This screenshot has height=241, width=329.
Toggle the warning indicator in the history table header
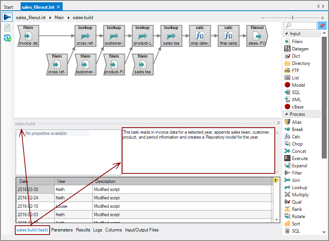(x=276, y=181)
